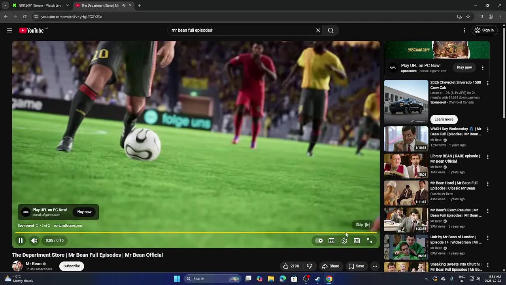Screen dimensions: 506x285
Task: Open Steam from taskbar
Action: coord(317,279)
